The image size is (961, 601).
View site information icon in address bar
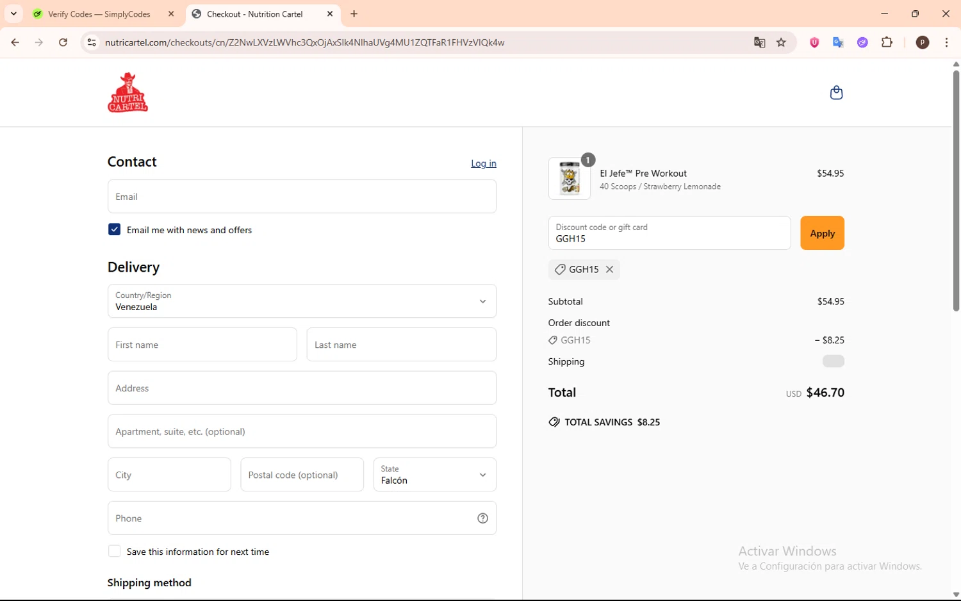[92, 42]
